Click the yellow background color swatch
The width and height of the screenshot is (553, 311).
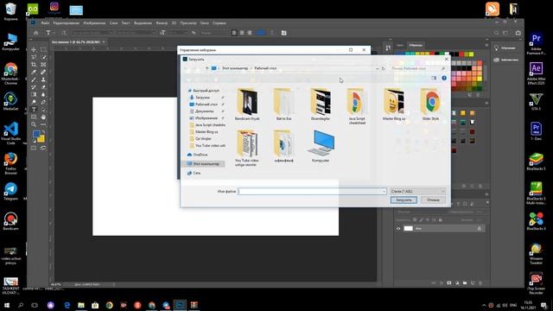[x=41, y=139]
